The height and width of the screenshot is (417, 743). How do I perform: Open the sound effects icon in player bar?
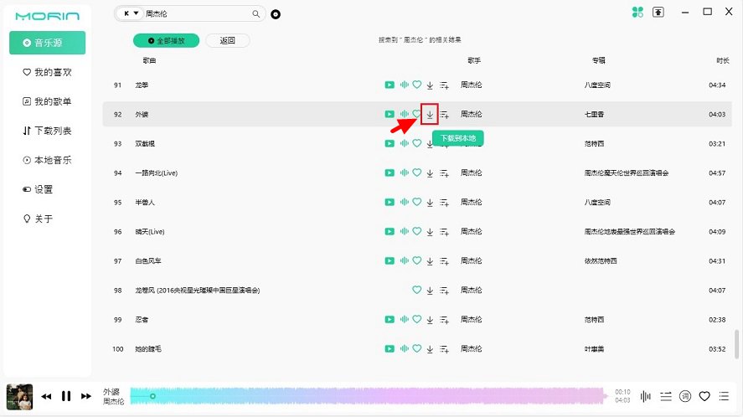(645, 396)
